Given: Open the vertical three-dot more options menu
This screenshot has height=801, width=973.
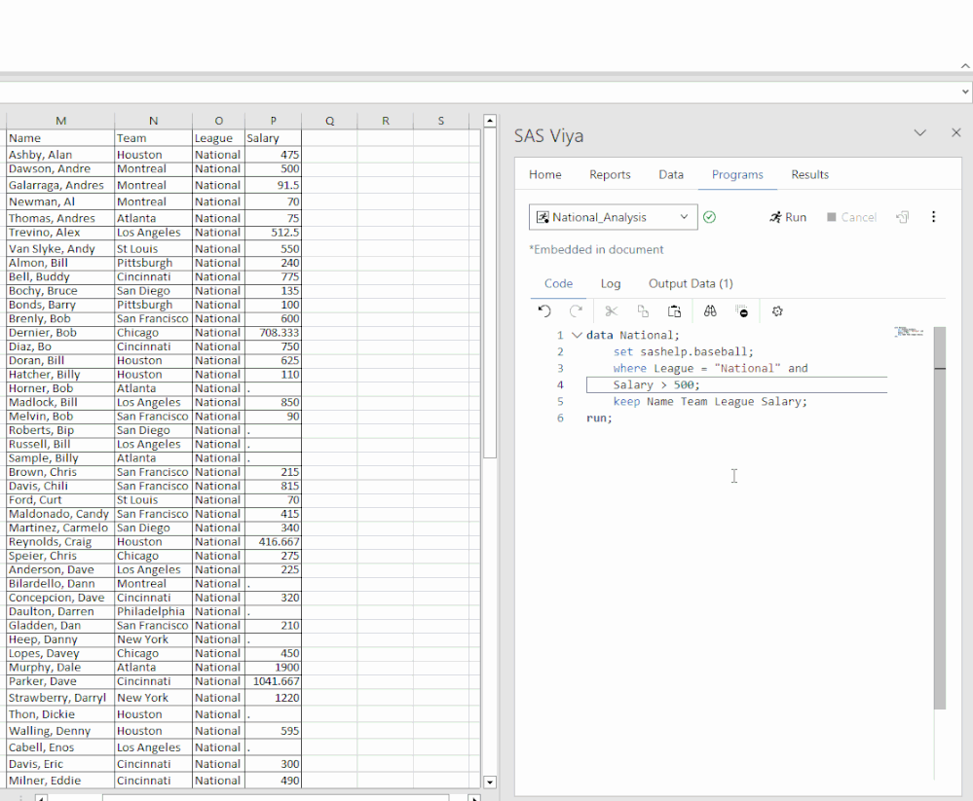Looking at the screenshot, I should [x=933, y=217].
